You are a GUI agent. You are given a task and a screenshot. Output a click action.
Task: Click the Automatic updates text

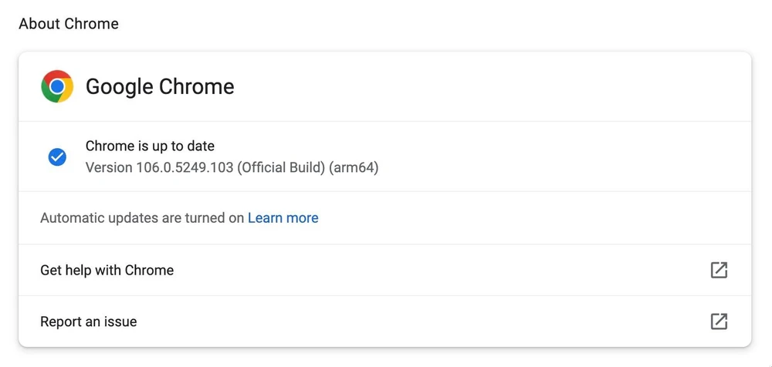coord(110,218)
